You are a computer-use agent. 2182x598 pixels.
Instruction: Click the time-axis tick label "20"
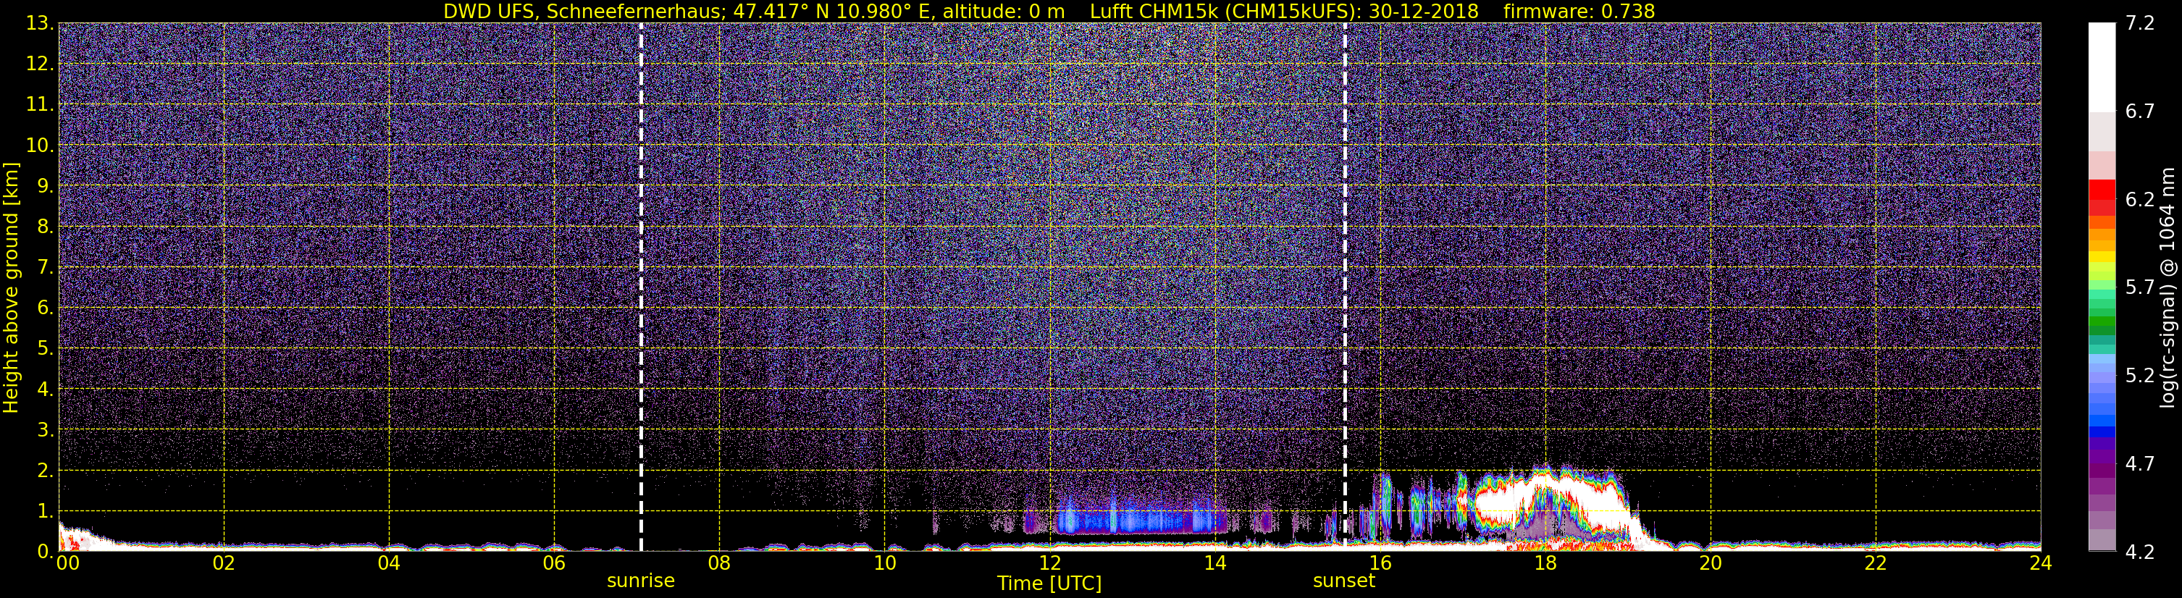coord(1711,564)
